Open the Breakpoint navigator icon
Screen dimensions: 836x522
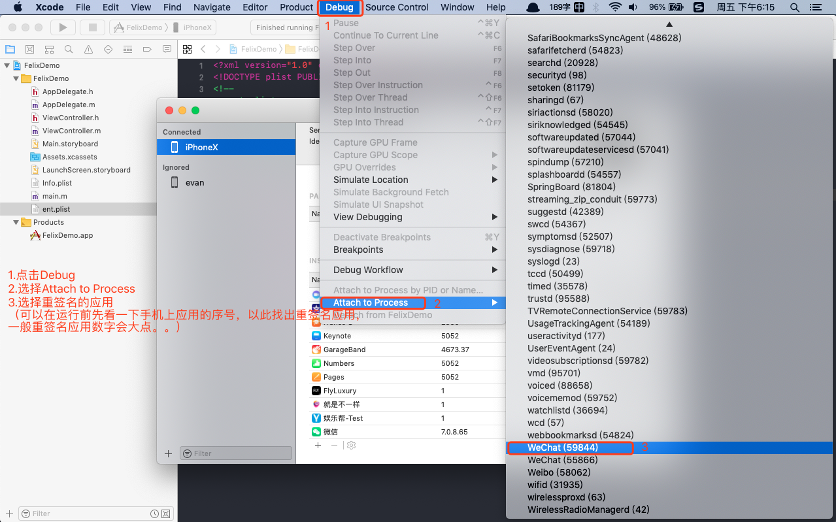(147, 49)
